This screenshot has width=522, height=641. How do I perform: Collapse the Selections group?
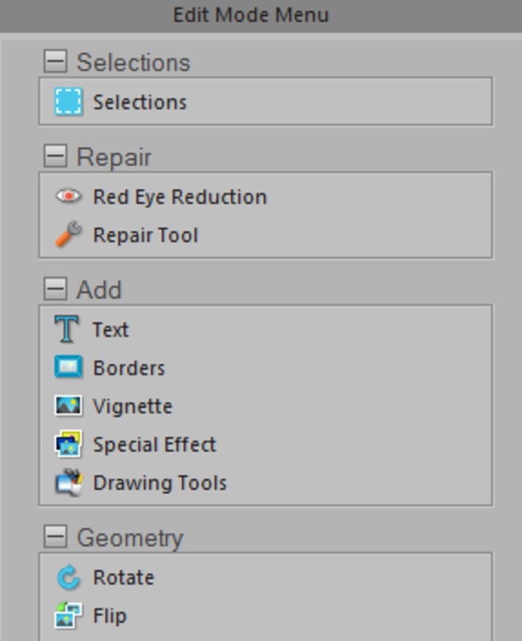(x=55, y=62)
